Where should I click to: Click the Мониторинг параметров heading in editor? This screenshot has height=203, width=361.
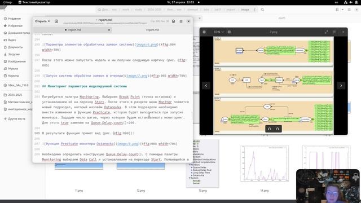coord(85,86)
